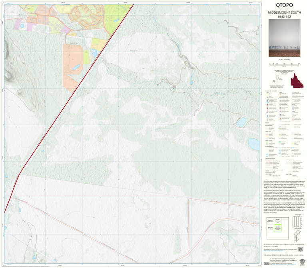This screenshot has height=268, width=307.
Task: Click the maroon Queensland locator map
Action: coord(297,81)
